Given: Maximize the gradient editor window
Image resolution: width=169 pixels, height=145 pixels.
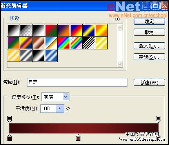Looking at the screenshot, I should (155, 6).
